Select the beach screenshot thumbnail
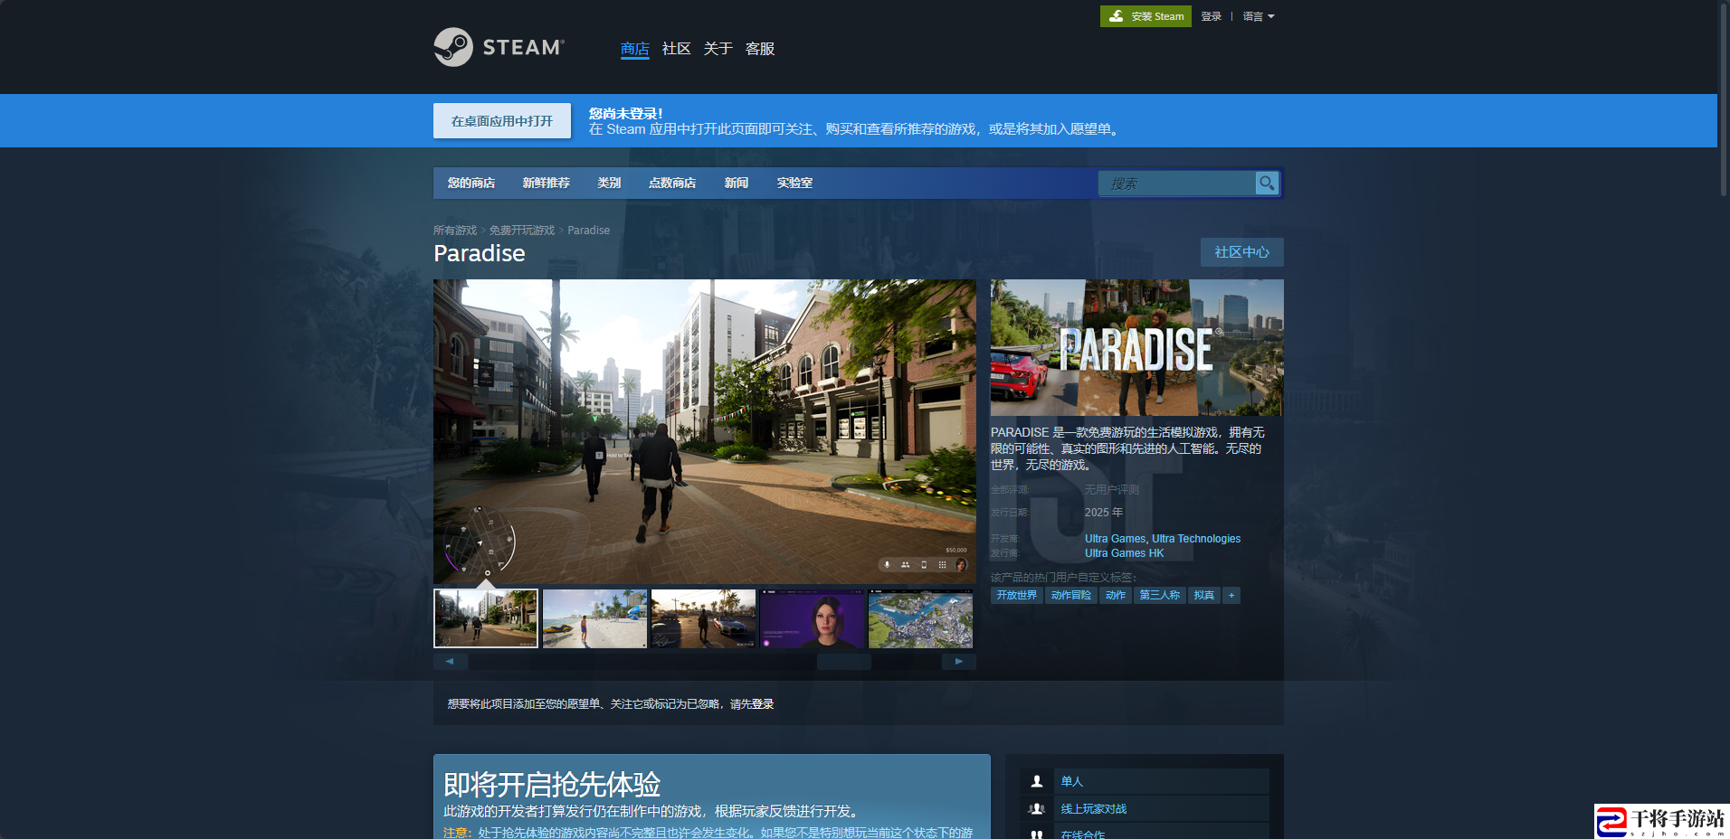 [x=594, y=618]
